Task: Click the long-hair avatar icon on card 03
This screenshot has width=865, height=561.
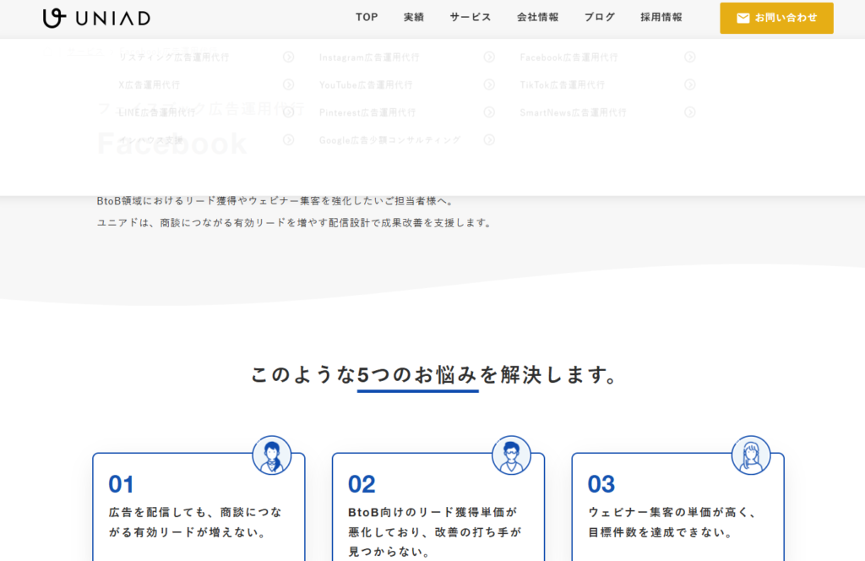Action: (751, 455)
